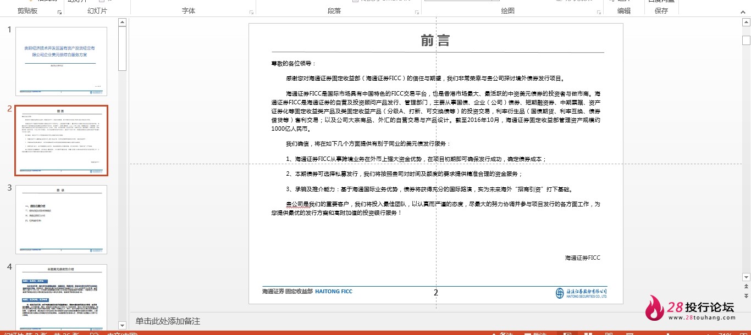
Task: Click the line starting 我们确信
Action: coord(368,144)
